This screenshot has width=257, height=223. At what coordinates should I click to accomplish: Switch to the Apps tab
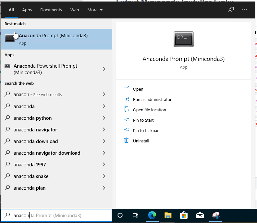(27, 10)
